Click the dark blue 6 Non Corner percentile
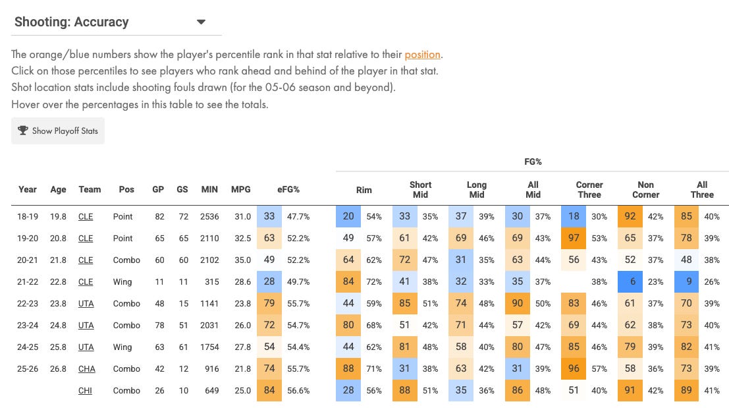Image resolution: width=729 pixels, height=408 pixels. click(x=630, y=281)
